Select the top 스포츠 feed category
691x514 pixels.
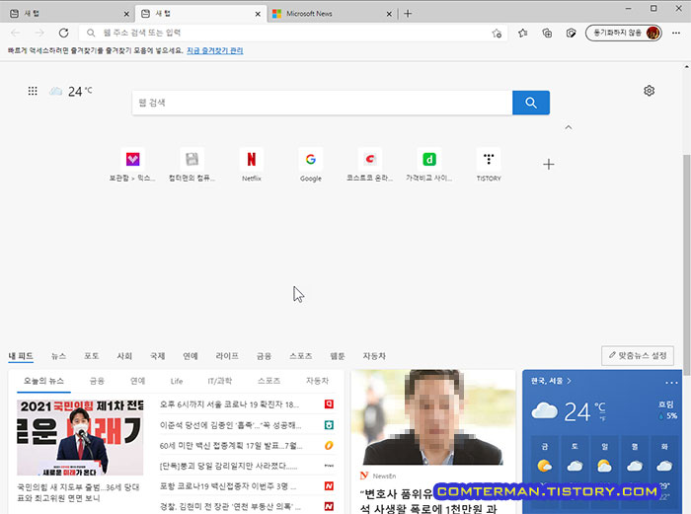tap(300, 356)
